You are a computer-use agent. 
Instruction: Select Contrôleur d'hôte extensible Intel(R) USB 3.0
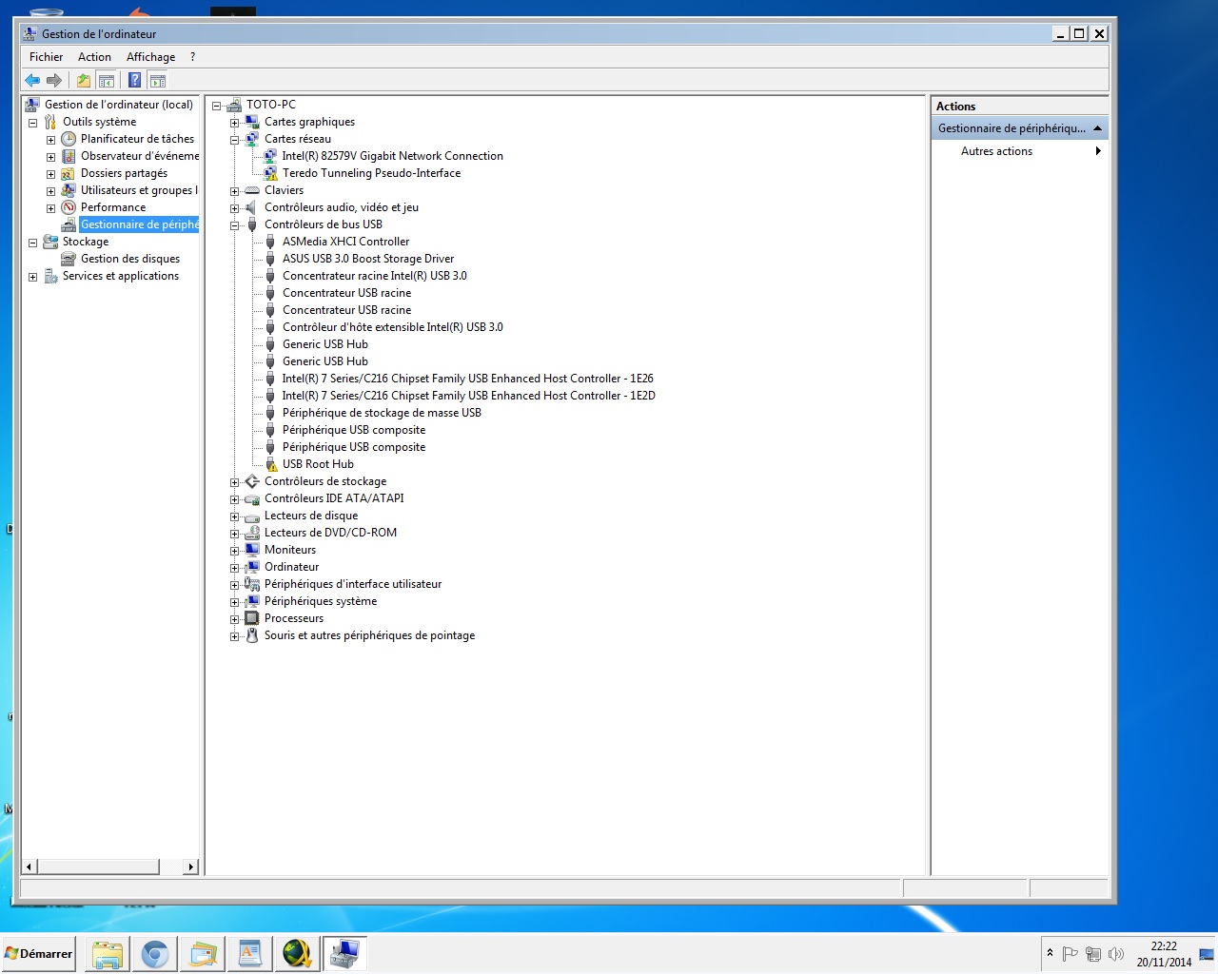pos(392,327)
